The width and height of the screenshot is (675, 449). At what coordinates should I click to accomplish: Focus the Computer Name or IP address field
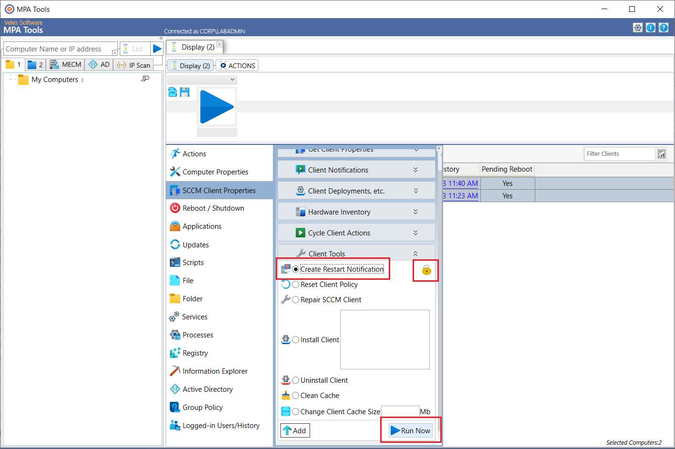point(60,49)
